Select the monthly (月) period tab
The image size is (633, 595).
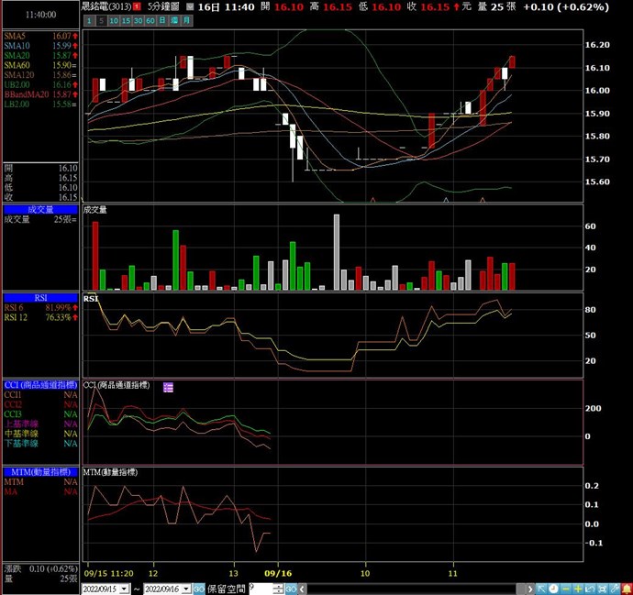[187, 20]
